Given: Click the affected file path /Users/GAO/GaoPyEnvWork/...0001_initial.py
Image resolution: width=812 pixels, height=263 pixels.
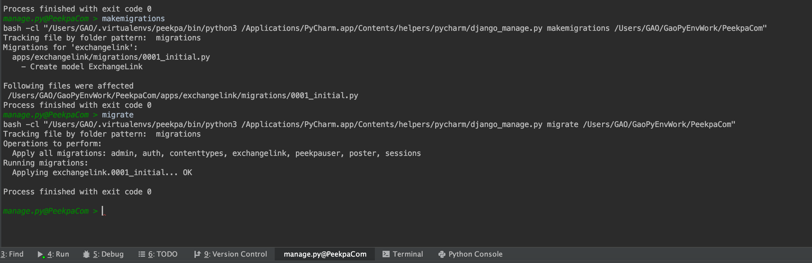Looking at the screenshot, I should pyautogui.click(x=183, y=96).
